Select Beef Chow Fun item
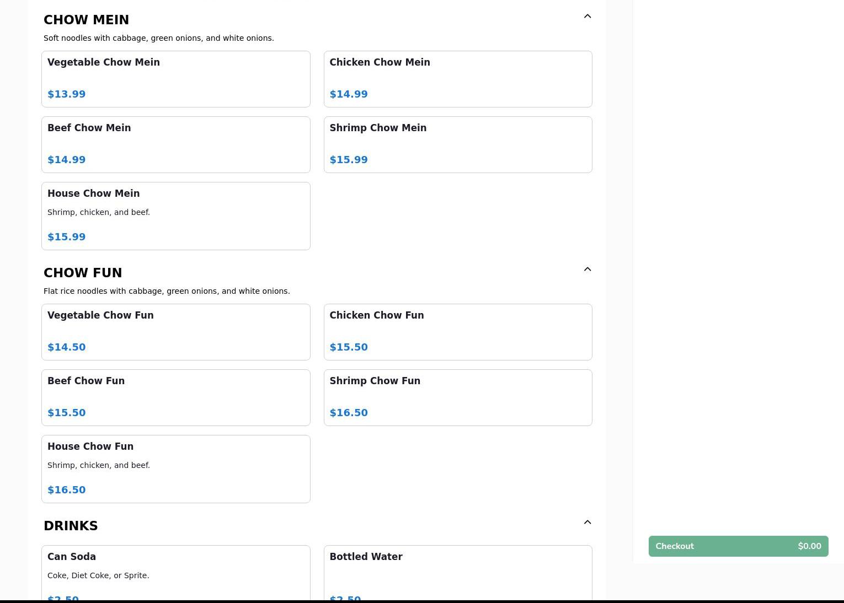This screenshot has height=603, width=844. pyautogui.click(x=175, y=397)
